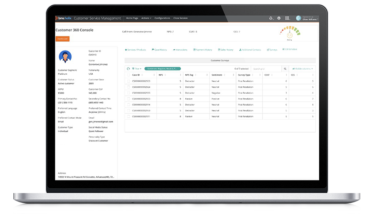Viewport: 374px width, 214px height.
Task: Check the first survey row checkbox
Action: 128,81
